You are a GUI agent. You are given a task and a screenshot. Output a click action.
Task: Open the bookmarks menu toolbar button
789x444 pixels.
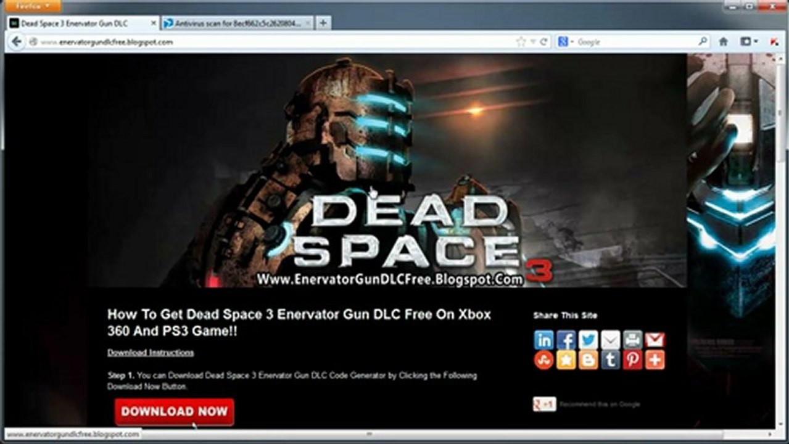click(x=749, y=42)
